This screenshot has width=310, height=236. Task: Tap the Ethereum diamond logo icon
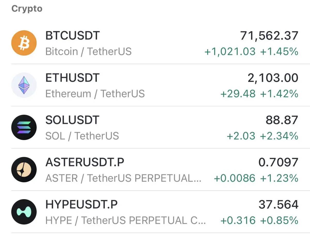click(x=24, y=85)
